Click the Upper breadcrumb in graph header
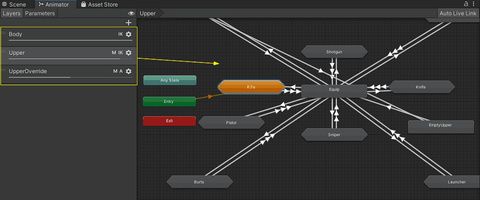The image size is (480, 200). pos(148,13)
